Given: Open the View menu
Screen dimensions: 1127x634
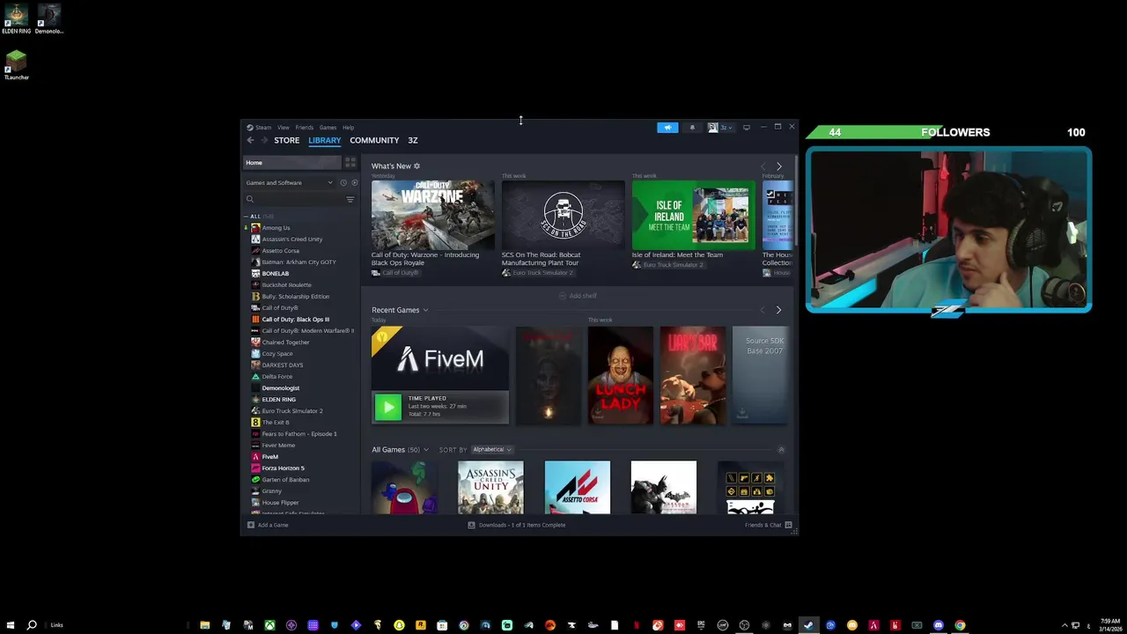Looking at the screenshot, I should (x=283, y=128).
